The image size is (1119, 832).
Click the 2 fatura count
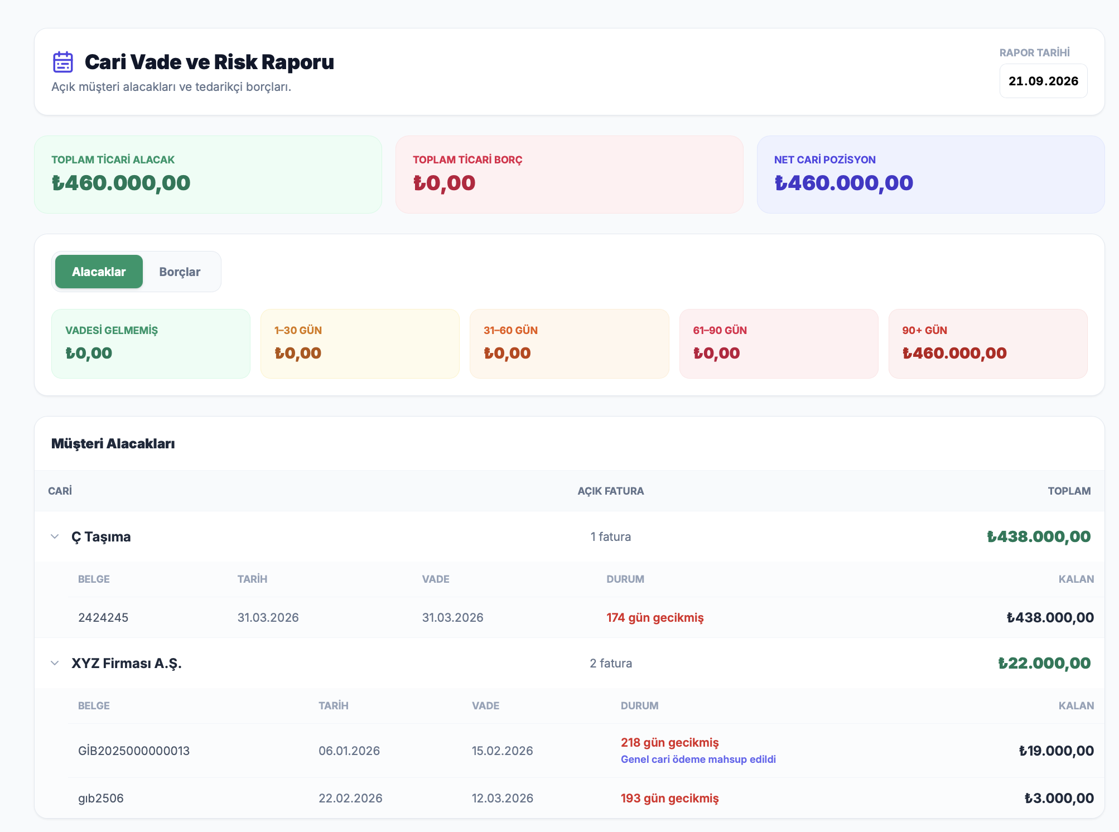point(611,663)
